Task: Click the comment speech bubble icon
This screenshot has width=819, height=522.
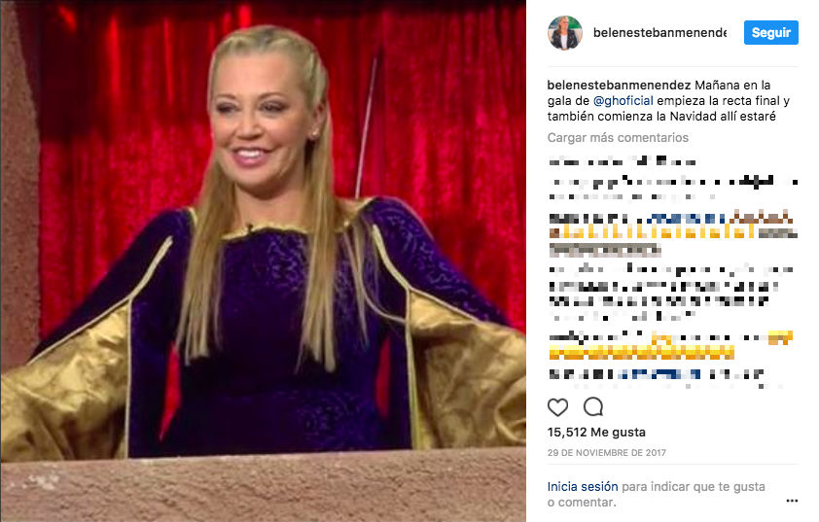Action: [x=593, y=406]
